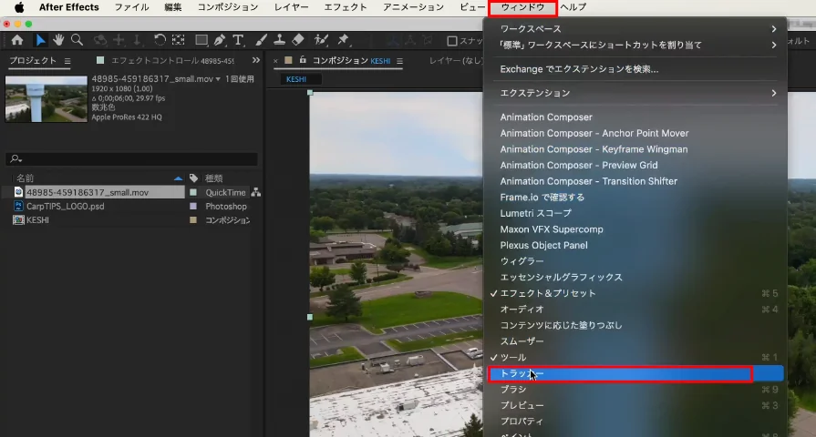Toggle name column sort arrow
This screenshot has height=437, width=816.
click(178, 178)
